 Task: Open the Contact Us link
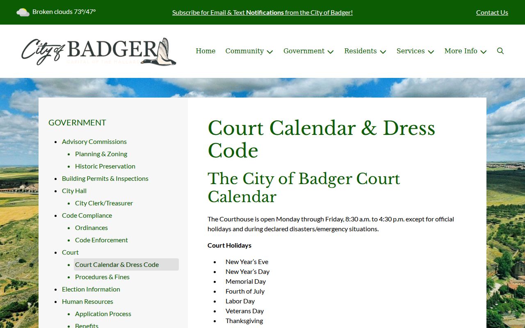(x=492, y=12)
